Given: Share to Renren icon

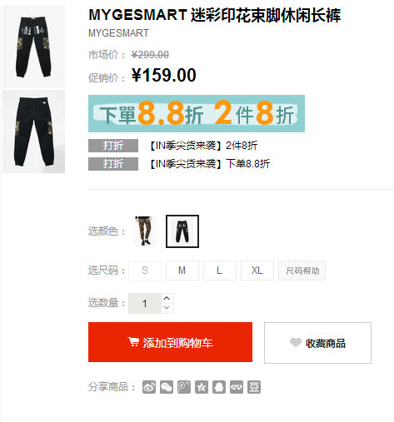Looking at the screenshot, I should click(237, 387).
